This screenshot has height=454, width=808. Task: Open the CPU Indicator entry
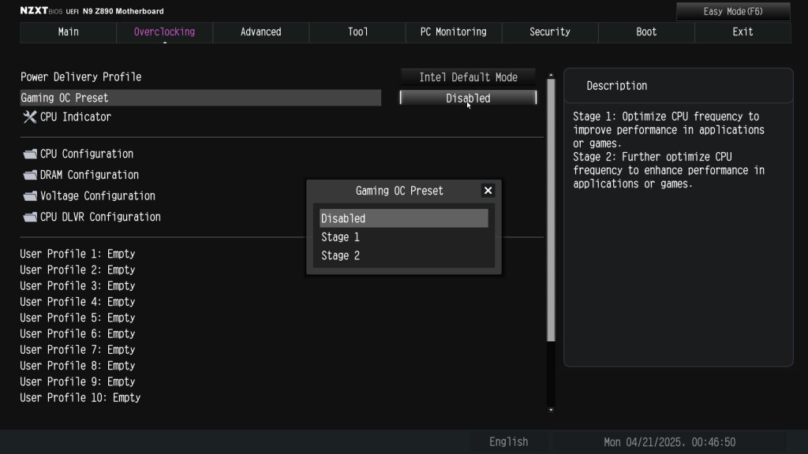pyautogui.click(x=75, y=117)
